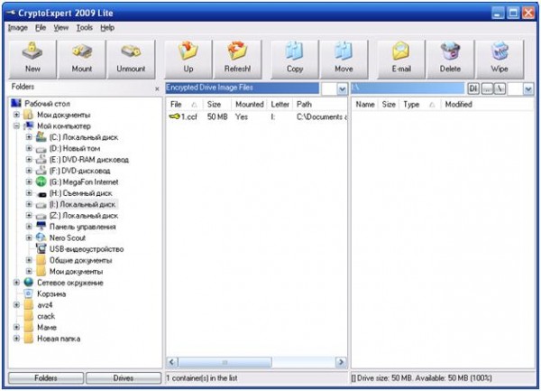Click the left scroll arrow of the container list

172,362
